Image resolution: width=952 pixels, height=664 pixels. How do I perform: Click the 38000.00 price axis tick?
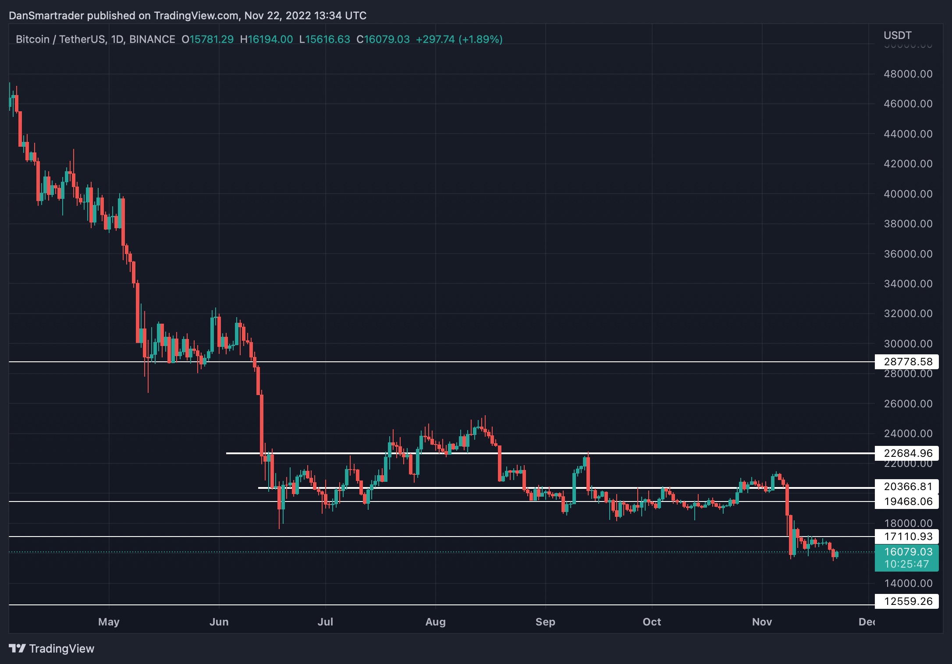pos(908,223)
